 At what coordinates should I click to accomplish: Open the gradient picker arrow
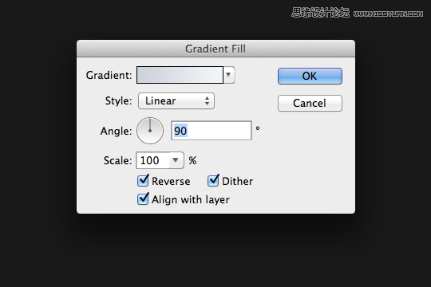229,75
